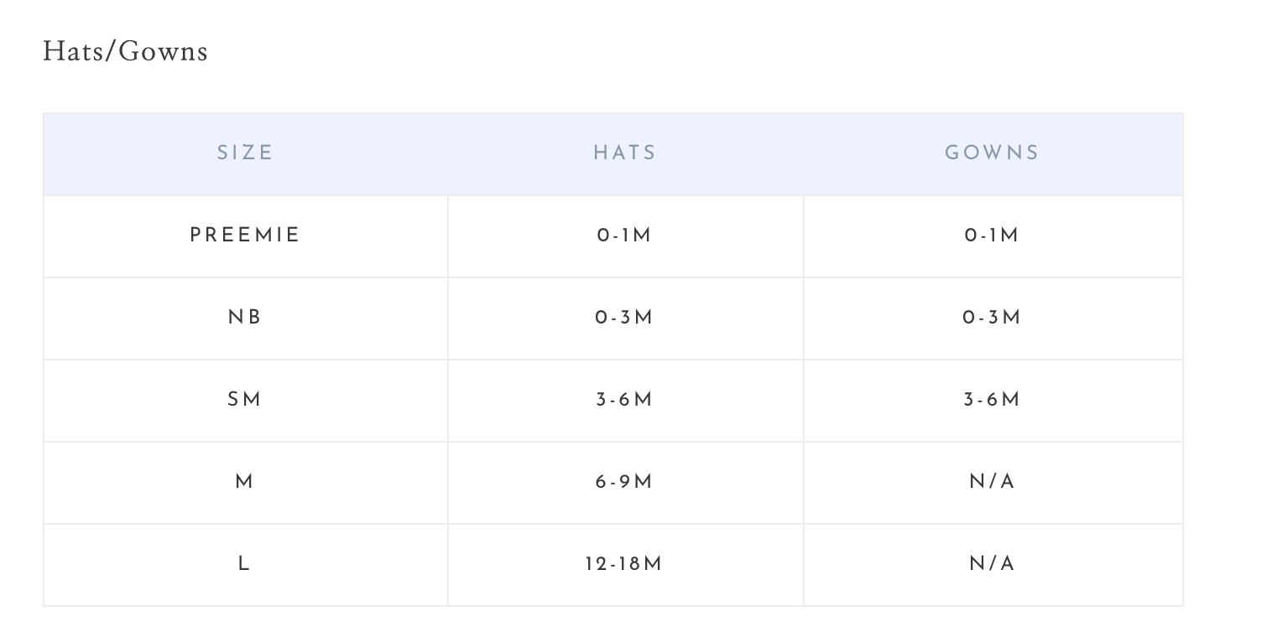Viewport: 1272px width, 632px height.
Task: Click the PREEMIE size cell
Action: (x=245, y=236)
